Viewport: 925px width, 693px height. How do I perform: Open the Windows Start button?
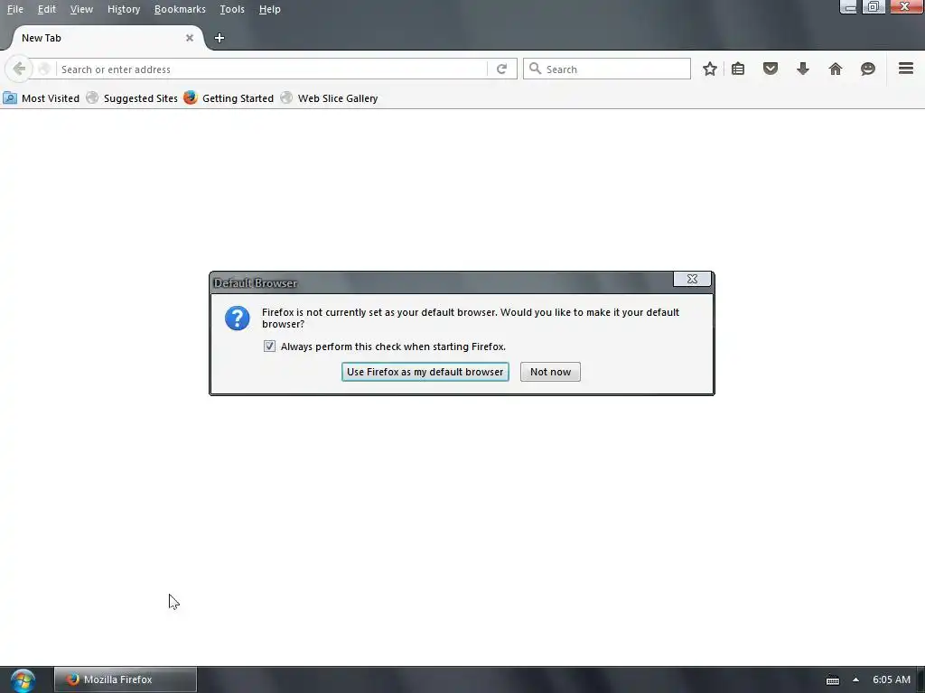[x=23, y=680]
